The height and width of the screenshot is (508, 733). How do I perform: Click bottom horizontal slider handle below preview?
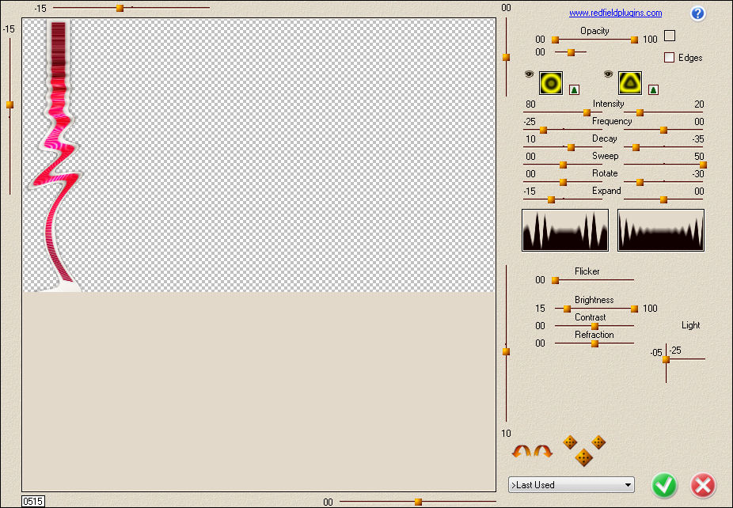pyautogui.click(x=419, y=502)
